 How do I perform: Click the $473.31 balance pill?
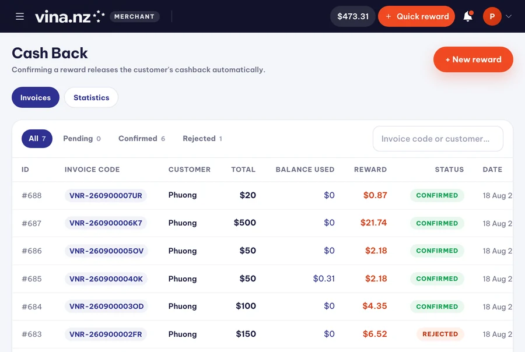point(353,16)
